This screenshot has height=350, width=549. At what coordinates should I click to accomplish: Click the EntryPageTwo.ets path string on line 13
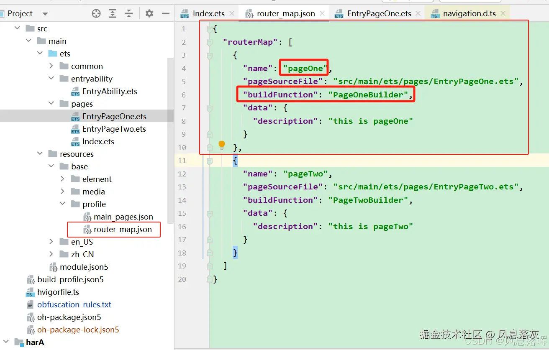point(426,186)
